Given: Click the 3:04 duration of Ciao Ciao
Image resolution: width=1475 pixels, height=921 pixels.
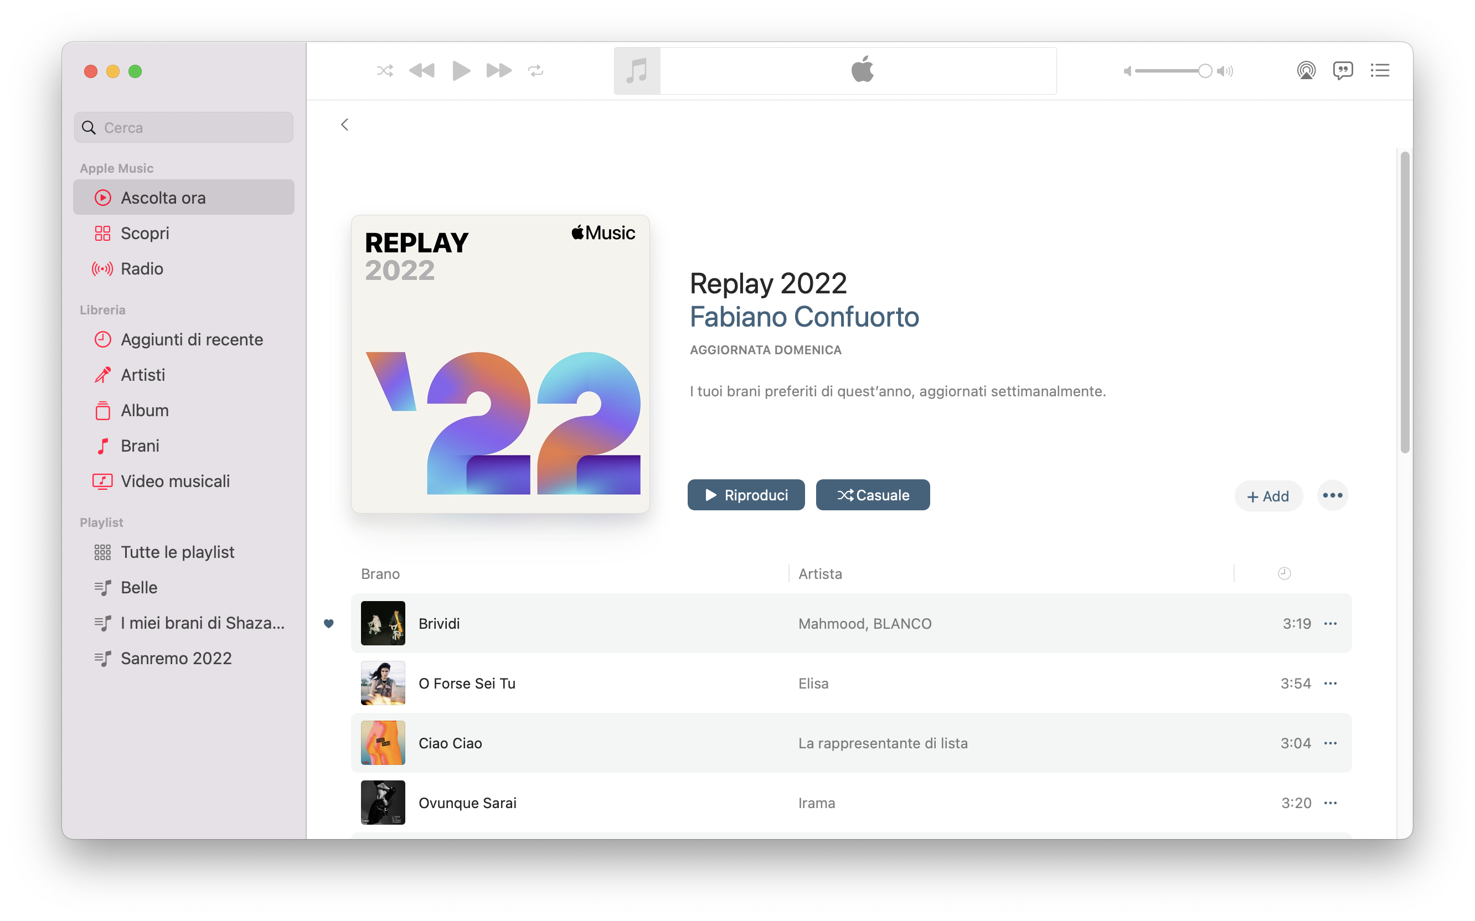Looking at the screenshot, I should click(x=1295, y=743).
